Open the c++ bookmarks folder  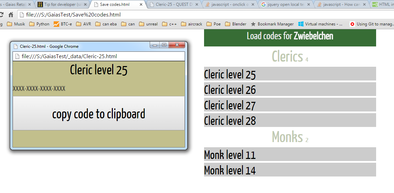click(x=169, y=24)
